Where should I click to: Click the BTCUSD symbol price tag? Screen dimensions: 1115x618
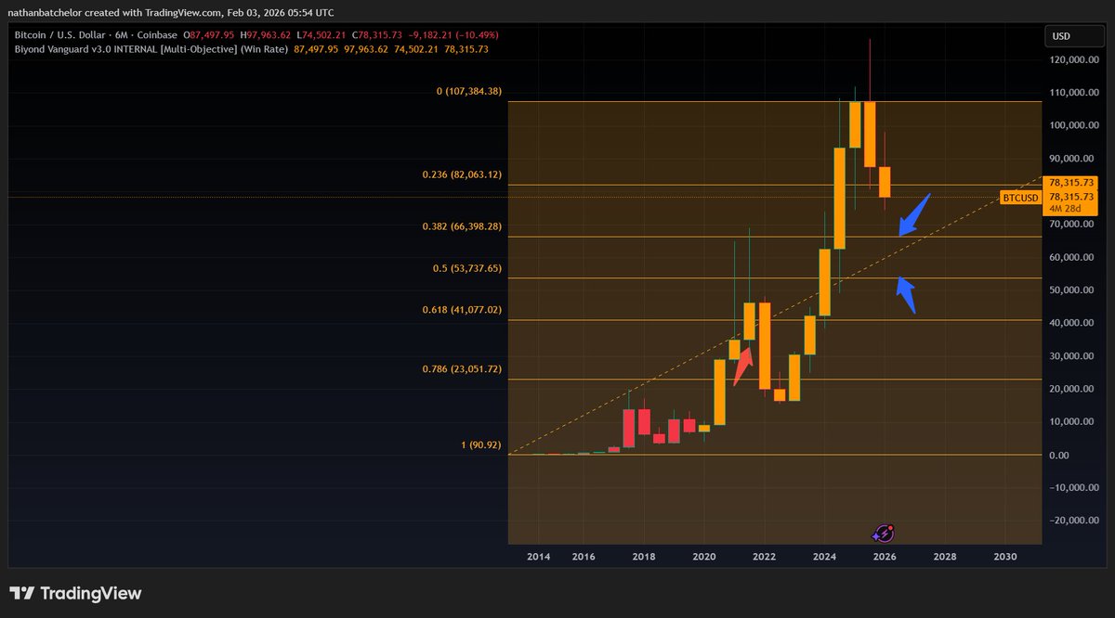1020,198
